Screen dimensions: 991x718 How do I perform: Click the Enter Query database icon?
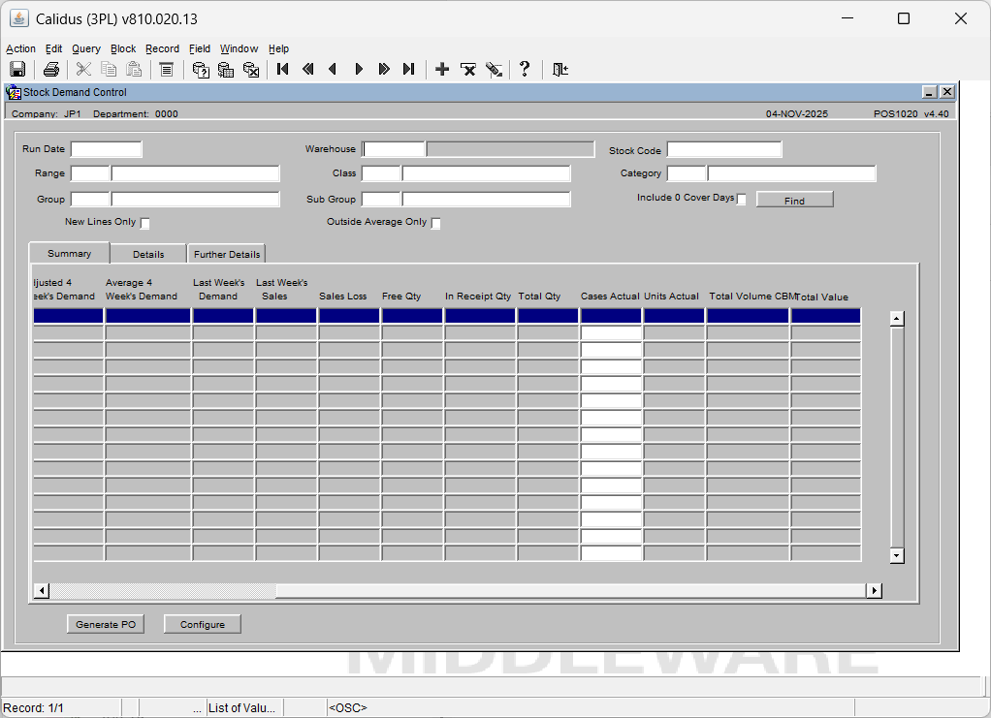click(x=201, y=69)
